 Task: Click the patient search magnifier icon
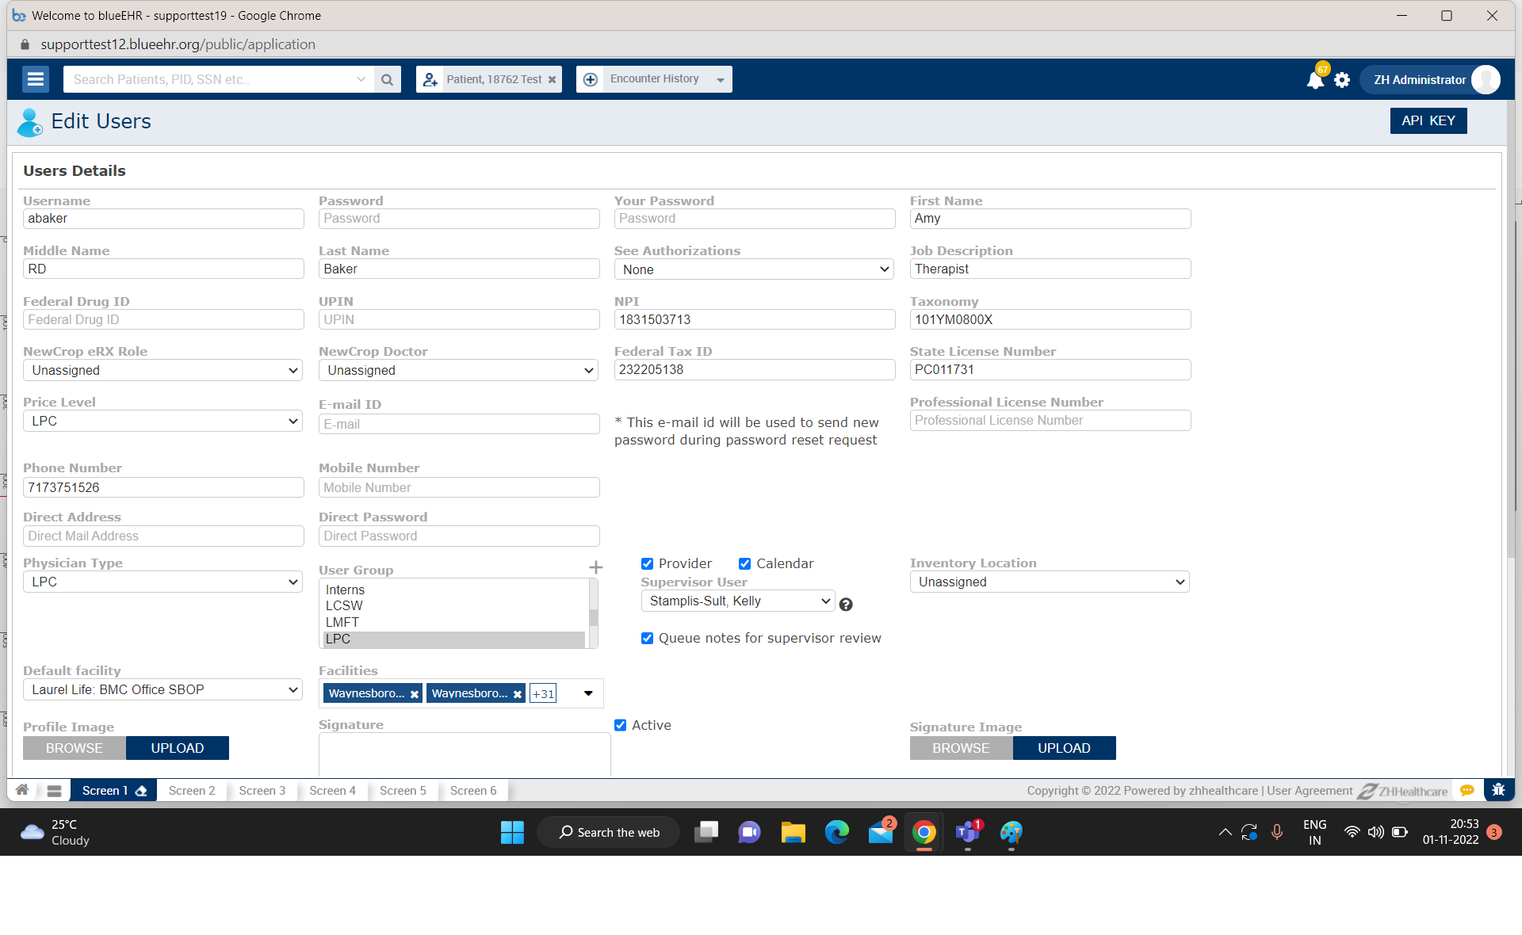coord(388,79)
